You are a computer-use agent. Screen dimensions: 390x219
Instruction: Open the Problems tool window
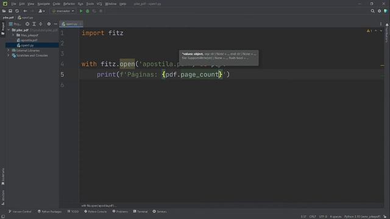click(x=120, y=212)
